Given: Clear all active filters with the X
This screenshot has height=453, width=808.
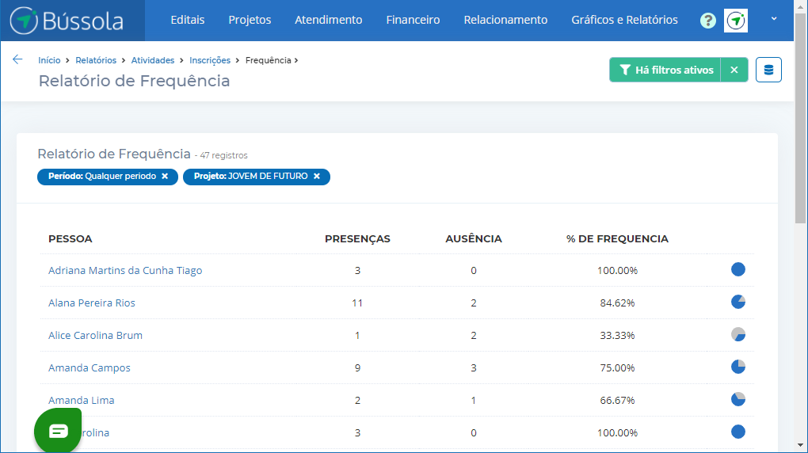Looking at the screenshot, I should 734,70.
